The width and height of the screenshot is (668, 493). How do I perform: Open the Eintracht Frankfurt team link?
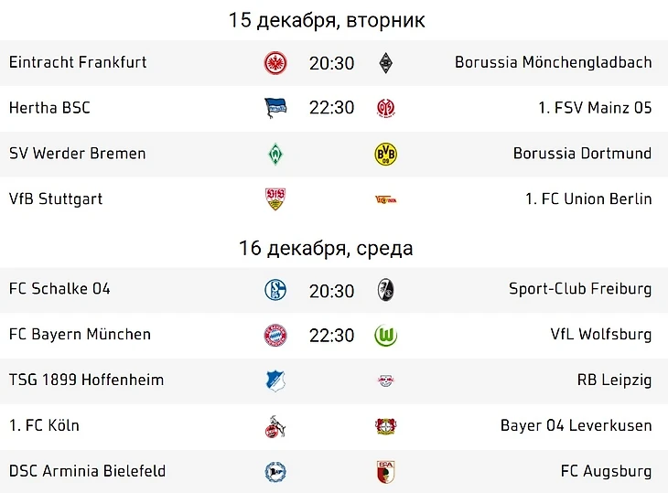(78, 62)
